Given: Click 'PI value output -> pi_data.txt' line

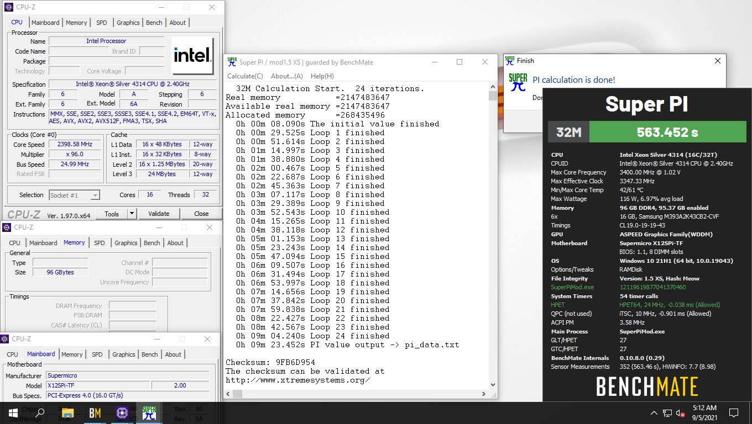Looking at the screenshot, I should [348, 344].
